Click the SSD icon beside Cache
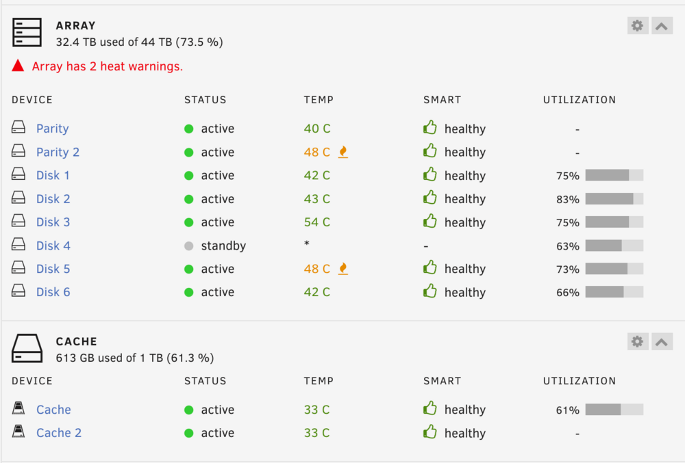The height and width of the screenshot is (463, 685). pyautogui.click(x=18, y=408)
